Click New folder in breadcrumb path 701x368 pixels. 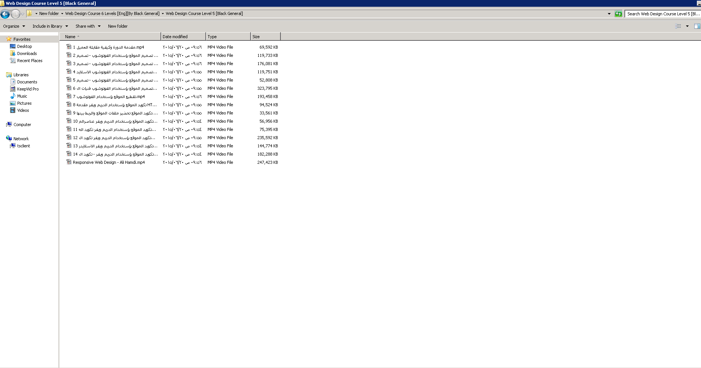pos(49,13)
